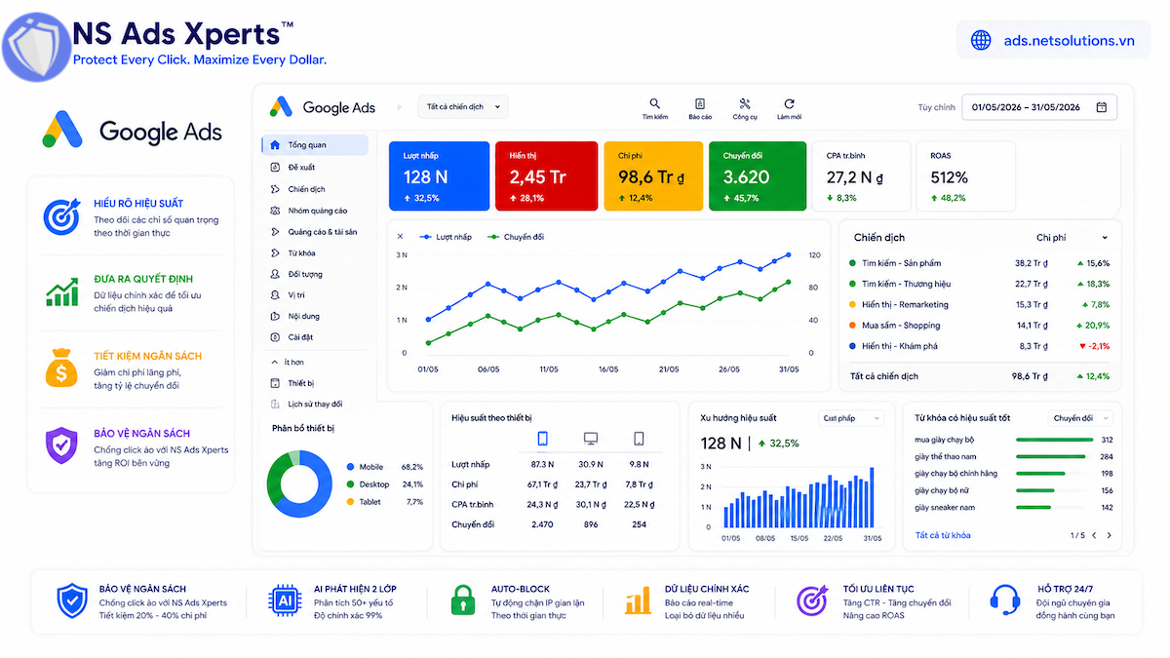Click the AI chip icon in bottom bar
This screenshot has height=658, width=1170.
coord(287,600)
